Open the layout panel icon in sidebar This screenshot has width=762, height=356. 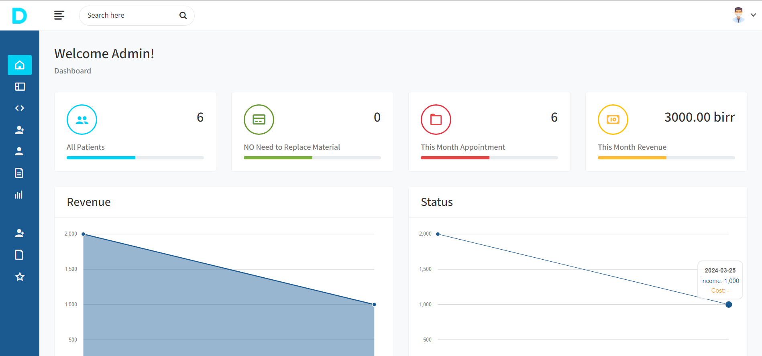[20, 87]
